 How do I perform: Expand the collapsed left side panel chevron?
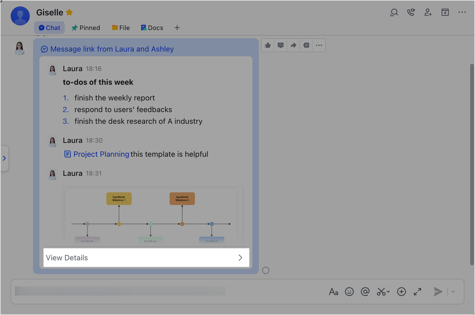pyautogui.click(x=4, y=158)
